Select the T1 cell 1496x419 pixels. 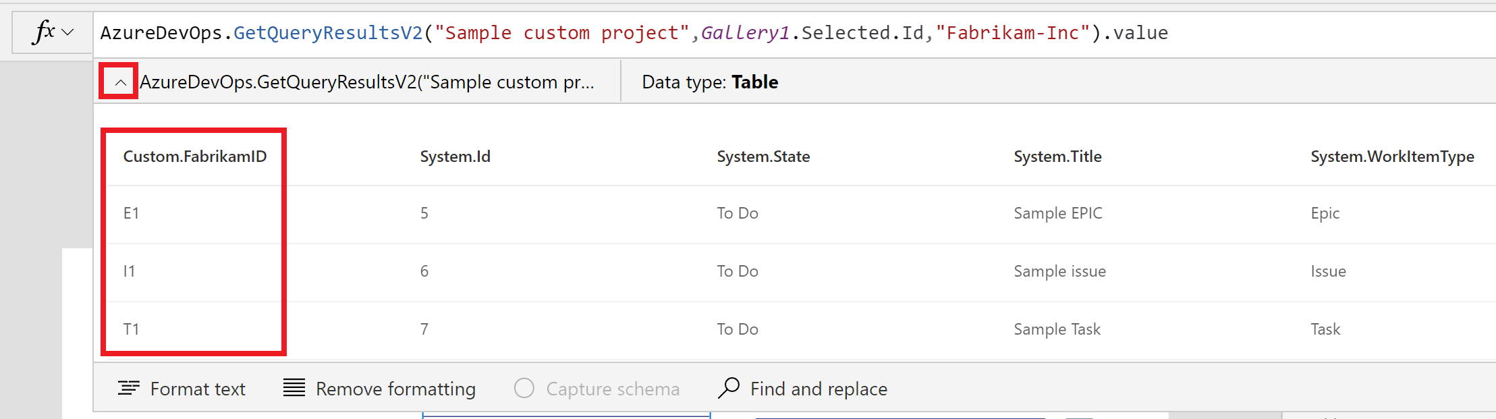point(131,329)
